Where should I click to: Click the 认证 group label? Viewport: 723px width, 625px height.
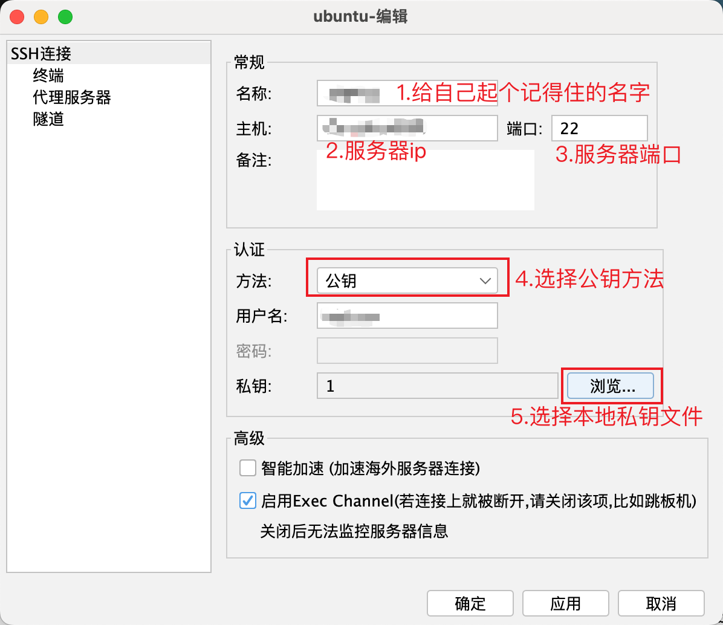coord(249,250)
